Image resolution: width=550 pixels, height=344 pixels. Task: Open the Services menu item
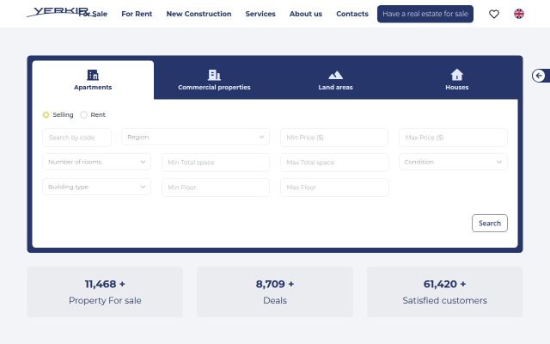(260, 14)
